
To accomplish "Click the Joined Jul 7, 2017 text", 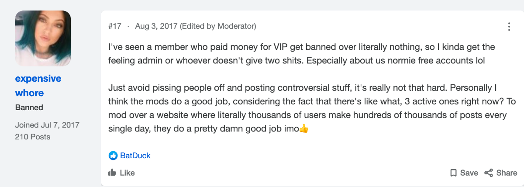I will [x=47, y=125].
